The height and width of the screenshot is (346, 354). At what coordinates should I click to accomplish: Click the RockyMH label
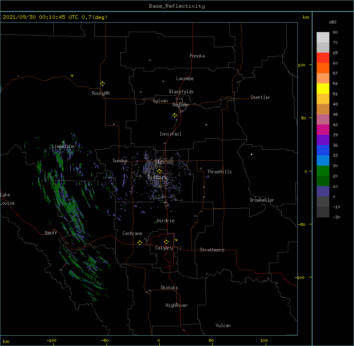pos(101,93)
